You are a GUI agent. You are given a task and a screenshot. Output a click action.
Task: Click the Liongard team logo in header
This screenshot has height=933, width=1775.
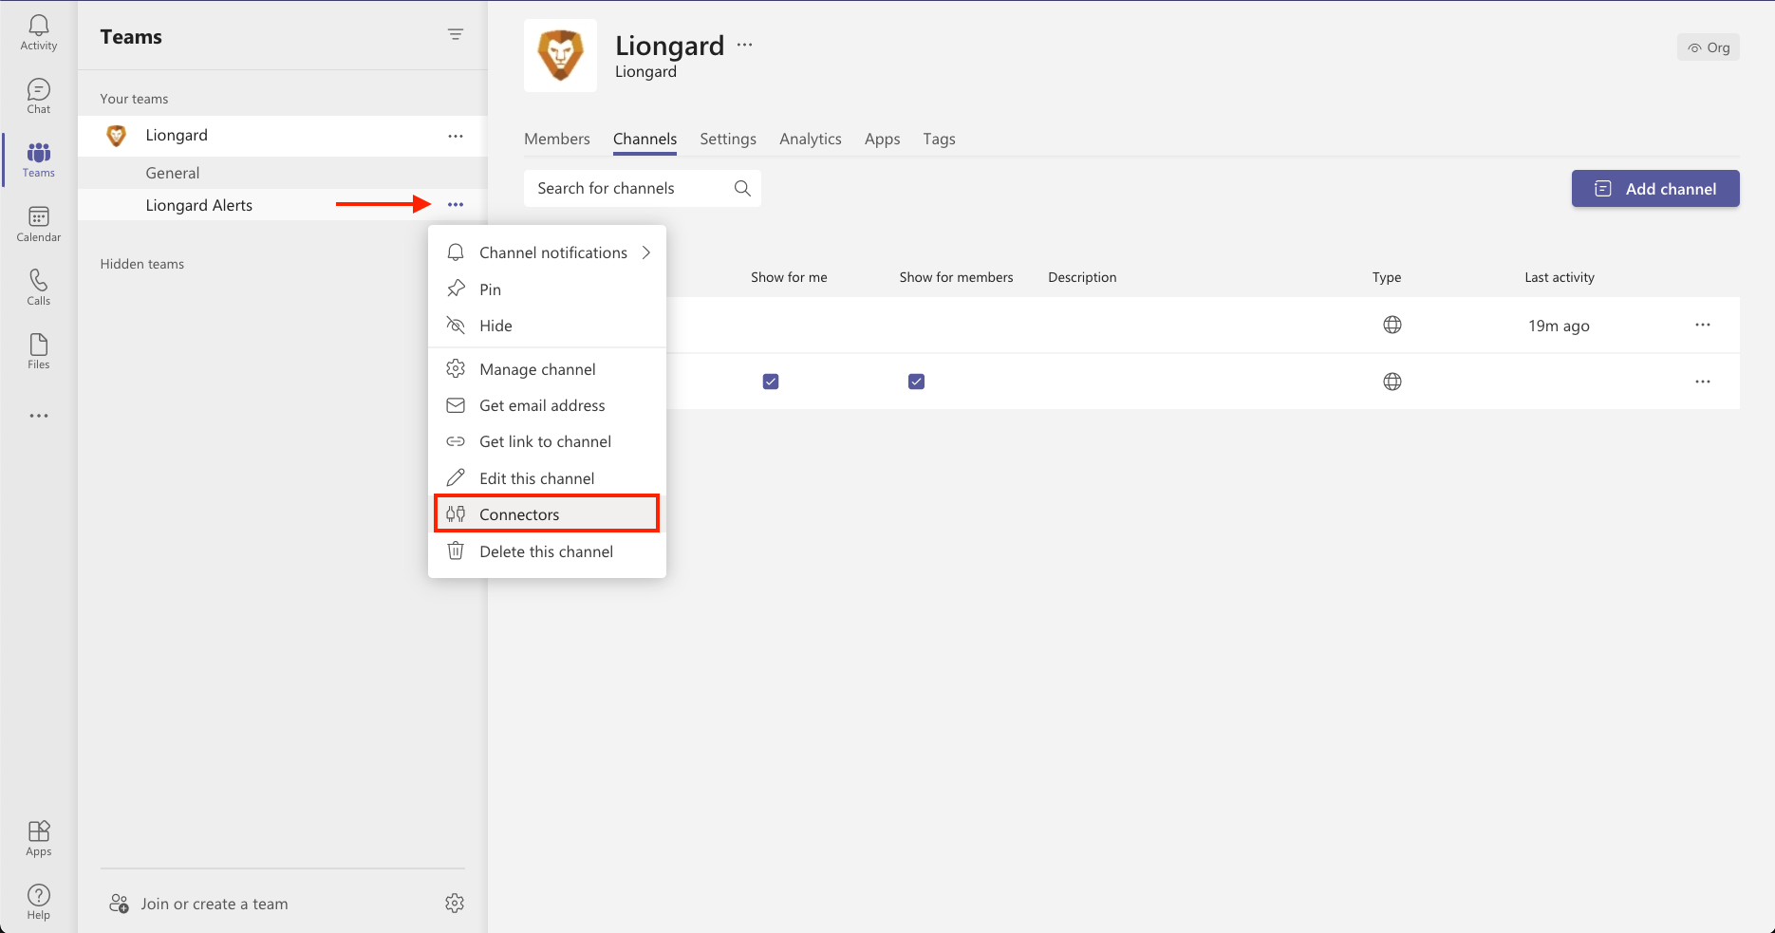(x=560, y=55)
